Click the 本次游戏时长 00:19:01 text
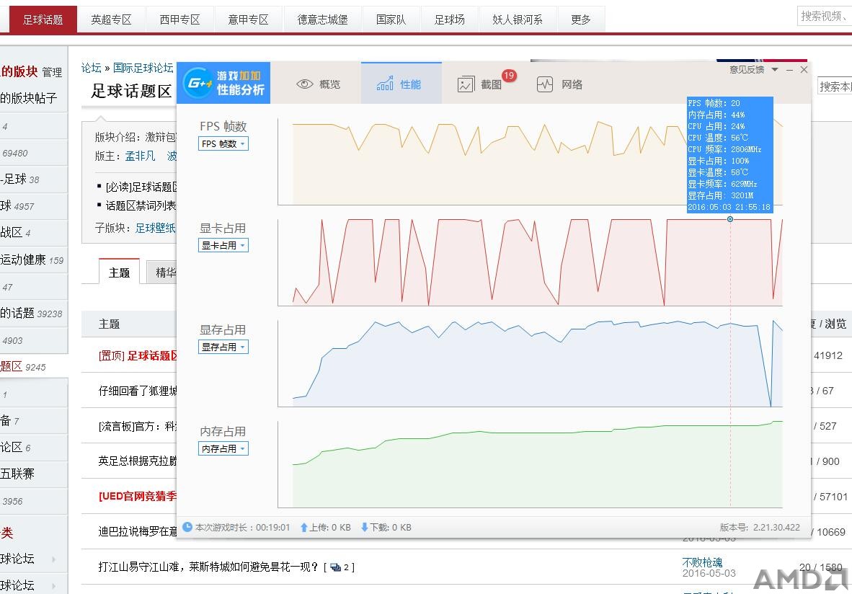Screen dimensions: 852x594 point(242,527)
